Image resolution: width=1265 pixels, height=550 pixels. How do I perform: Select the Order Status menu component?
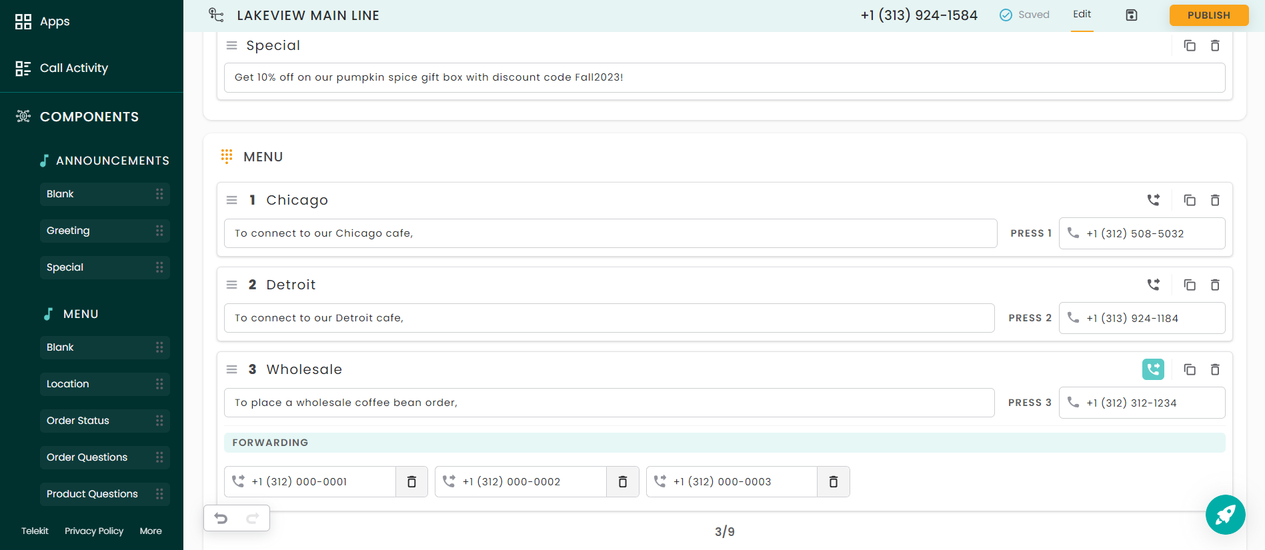[105, 421]
